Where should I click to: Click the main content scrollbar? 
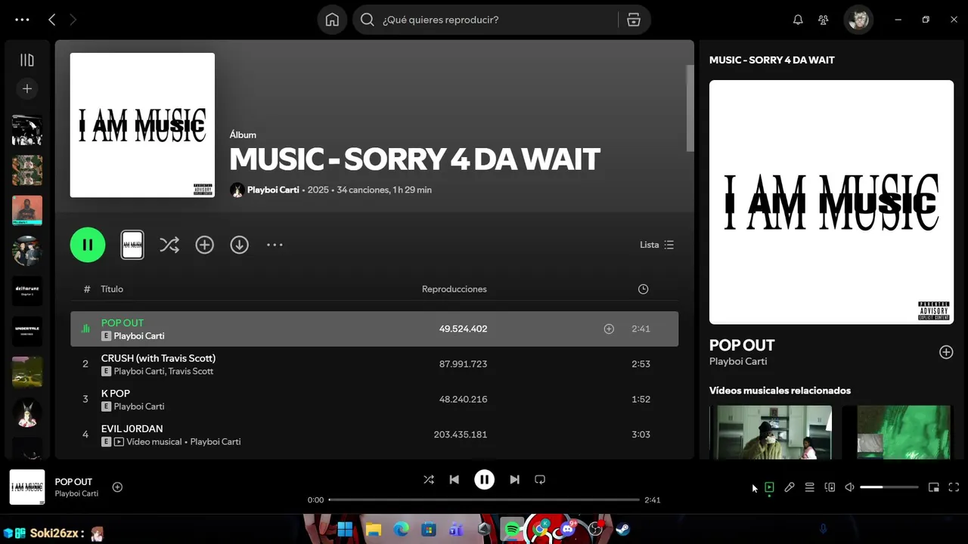coord(690,108)
